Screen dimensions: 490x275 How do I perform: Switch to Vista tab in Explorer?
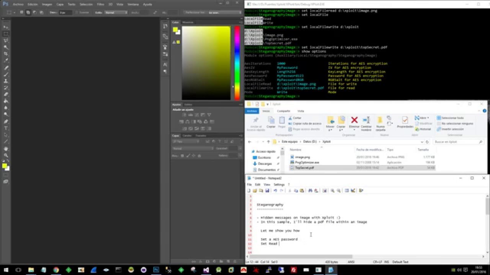pos(301,111)
